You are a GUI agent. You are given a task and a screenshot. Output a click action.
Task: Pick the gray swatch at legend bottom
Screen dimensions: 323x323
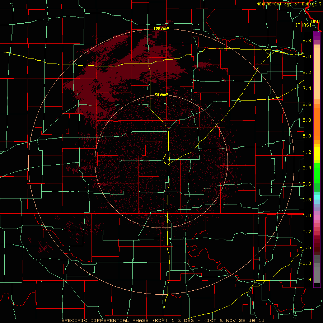click(x=317, y=275)
